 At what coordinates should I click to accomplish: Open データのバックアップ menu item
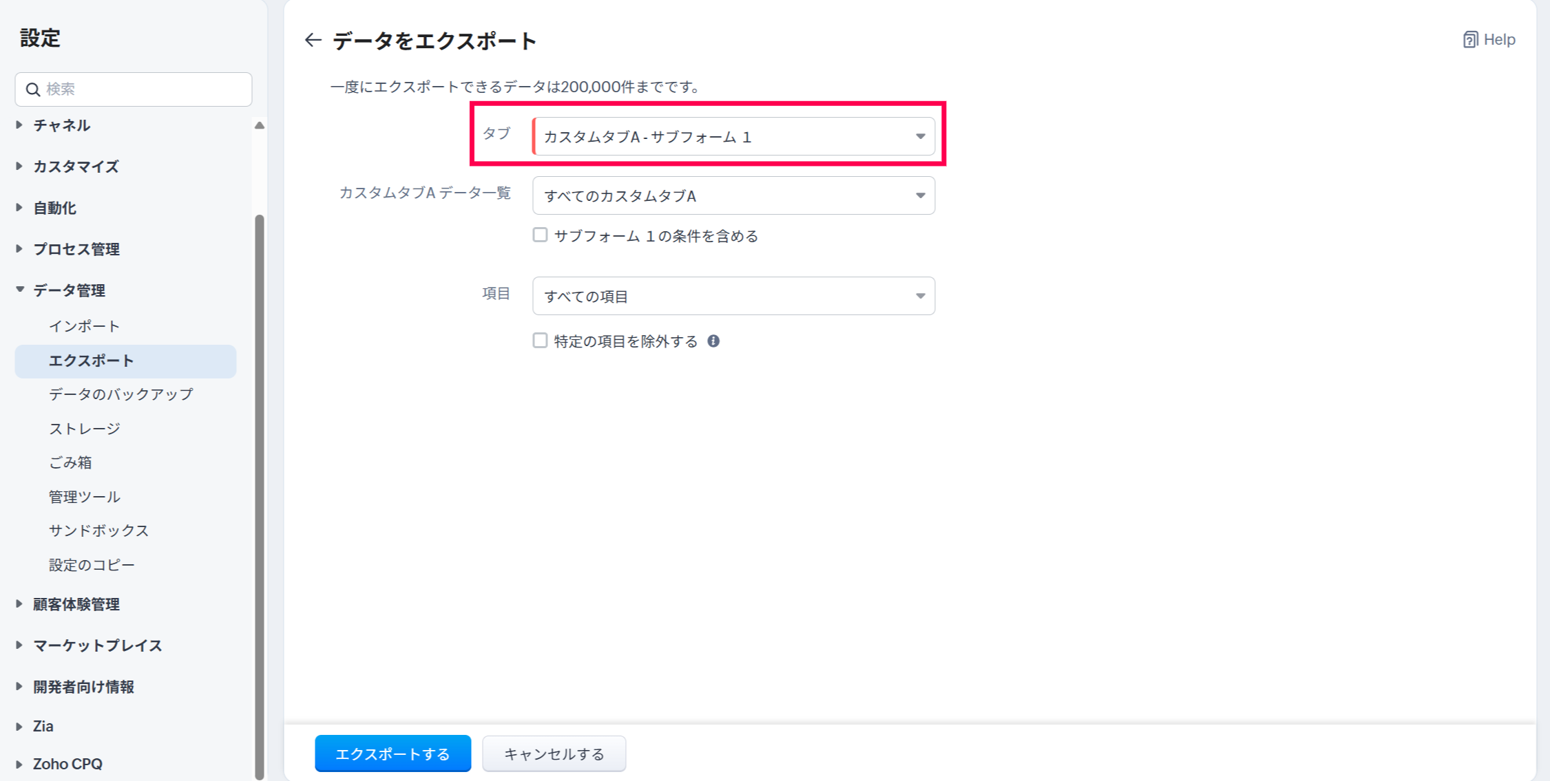121,394
